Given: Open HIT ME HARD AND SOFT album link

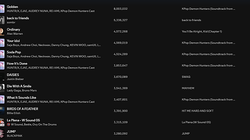Looking at the screenshot, I should pos(198,111).
